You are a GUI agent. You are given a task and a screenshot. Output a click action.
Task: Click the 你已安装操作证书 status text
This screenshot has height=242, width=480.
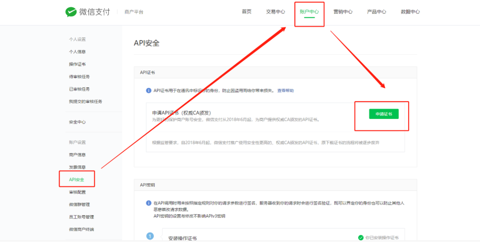click(382, 238)
